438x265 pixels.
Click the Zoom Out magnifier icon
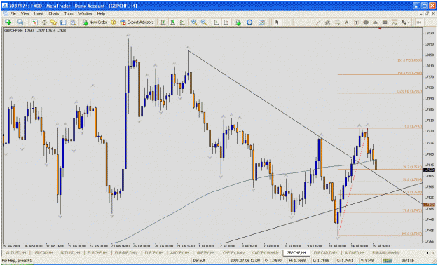[204, 22]
